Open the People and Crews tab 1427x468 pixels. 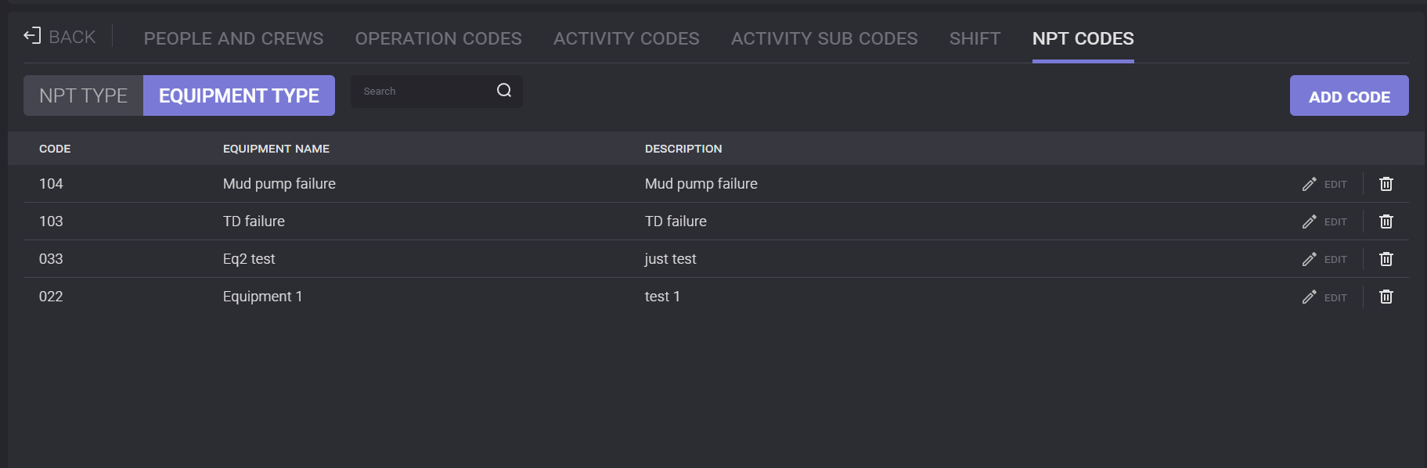(x=233, y=38)
